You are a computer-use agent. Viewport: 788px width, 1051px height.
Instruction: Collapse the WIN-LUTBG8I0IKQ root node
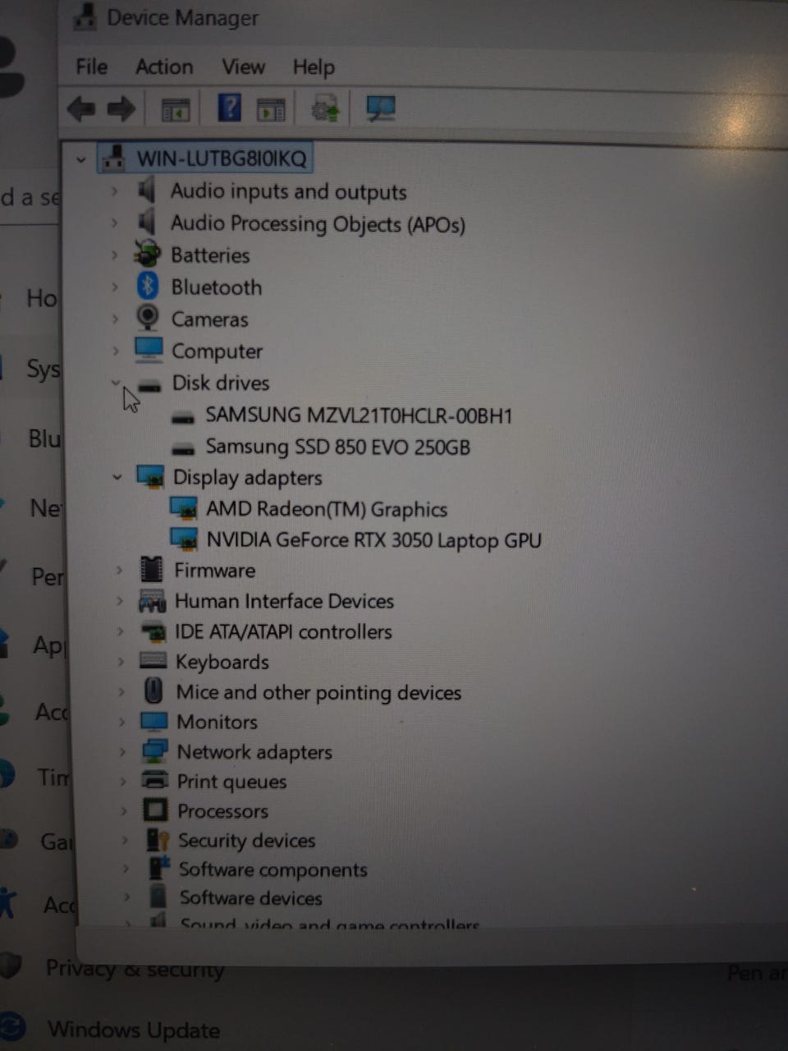coord(80,159)
